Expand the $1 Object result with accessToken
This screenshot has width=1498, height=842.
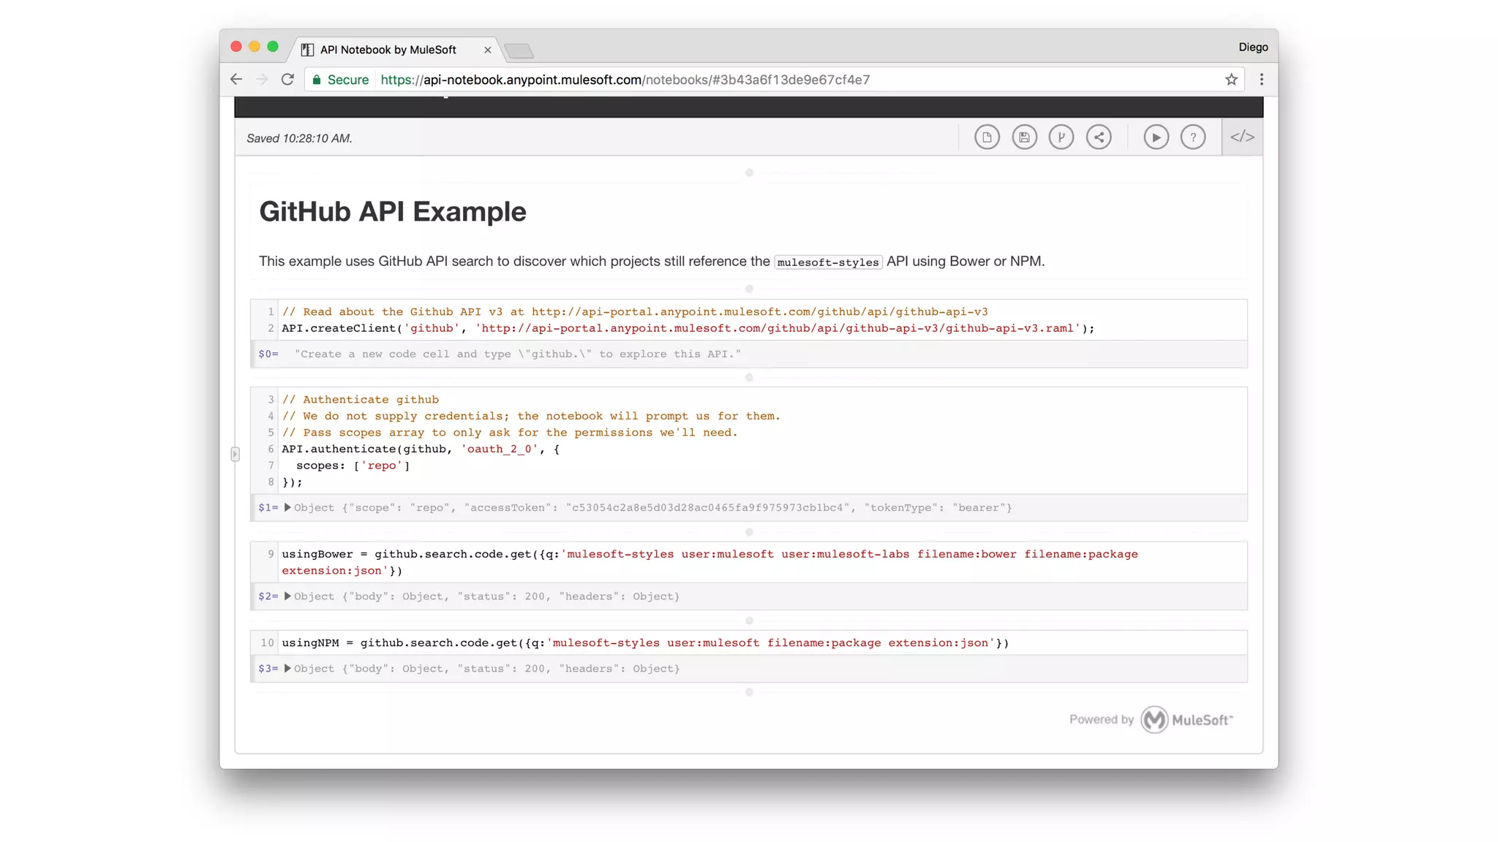287,507
